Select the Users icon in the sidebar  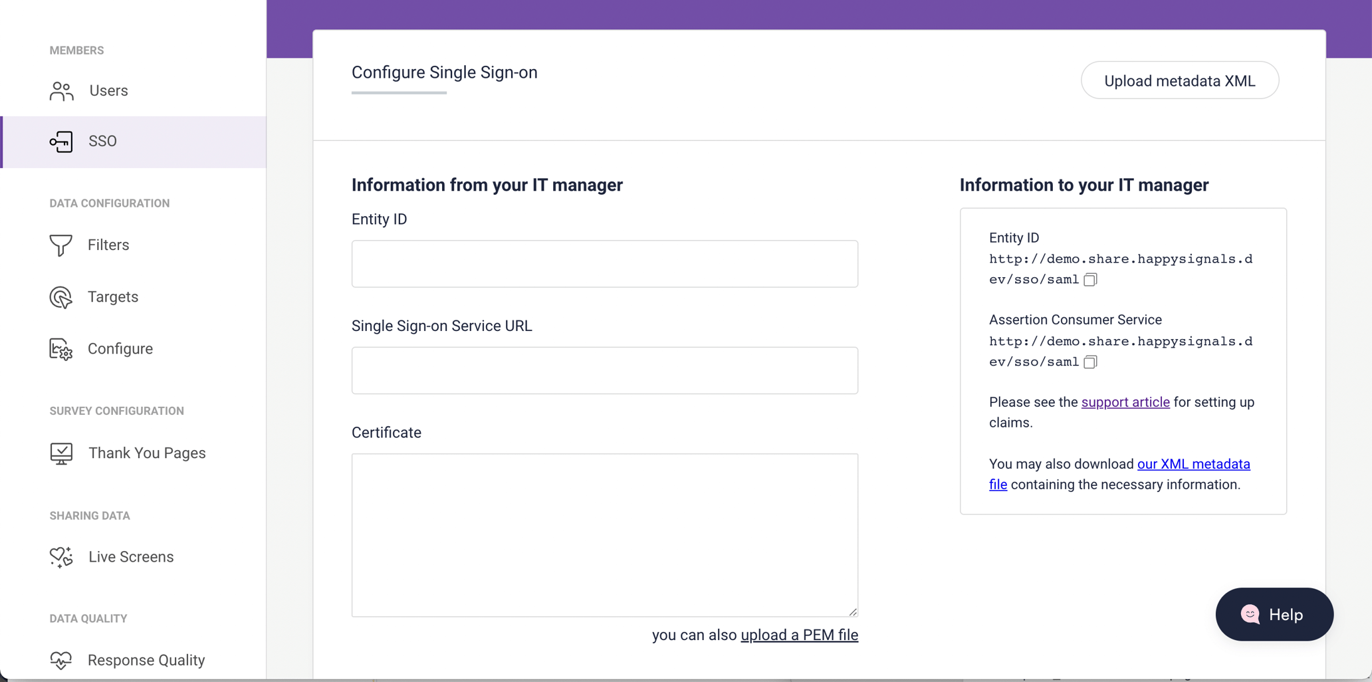(61, 91)
